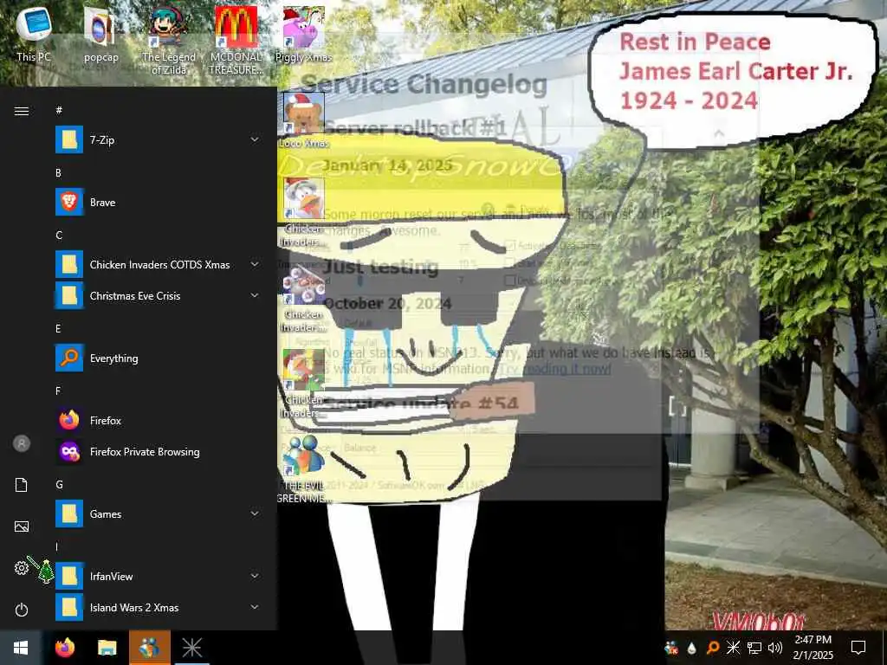This screenshot has width=887, height=665.
Task: Open Settings gear in the Start rail
Action: [x=22, y=568]
